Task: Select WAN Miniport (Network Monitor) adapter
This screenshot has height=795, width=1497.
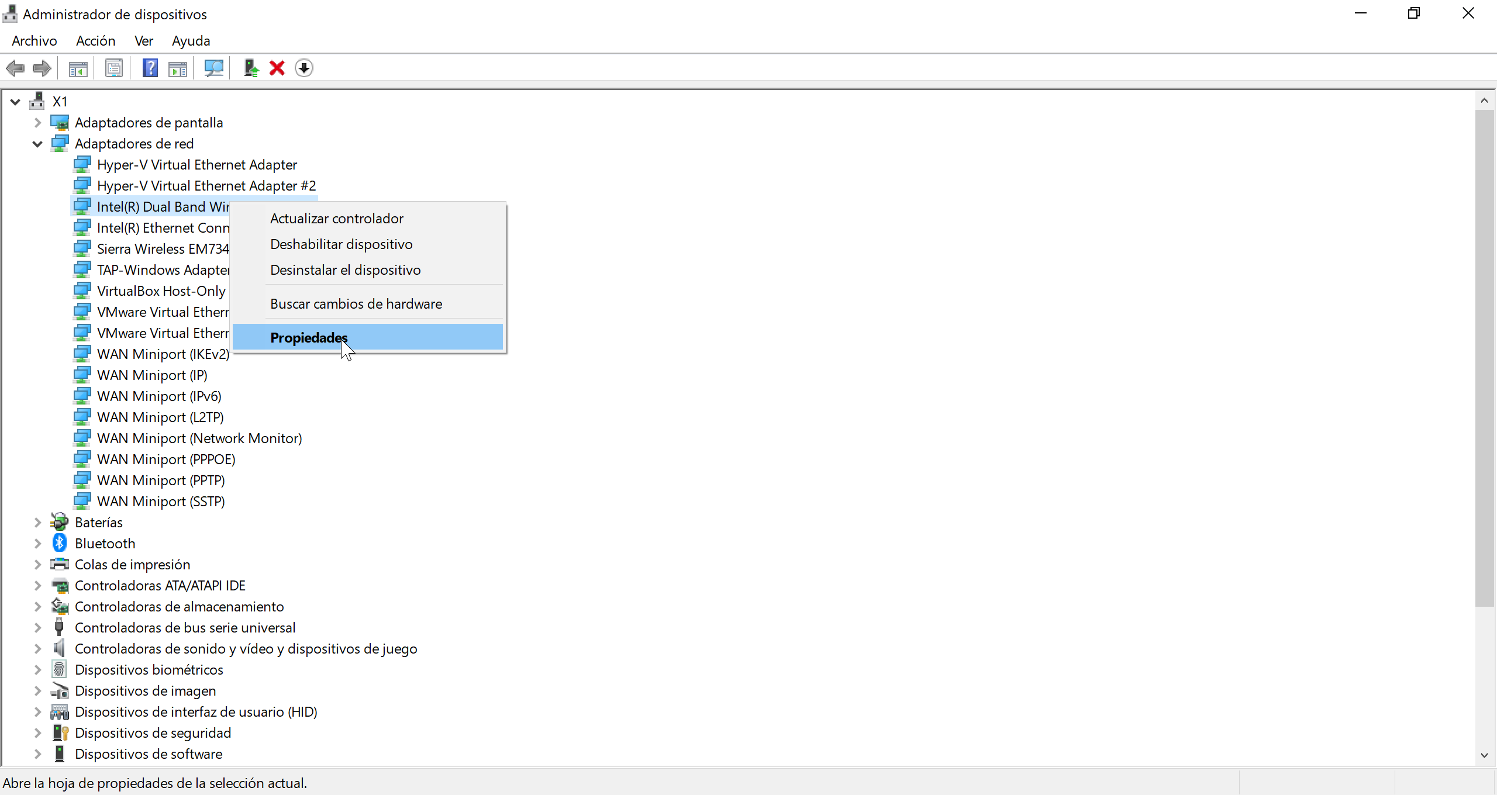Action: pyautogui.click(x=199, y=438)
